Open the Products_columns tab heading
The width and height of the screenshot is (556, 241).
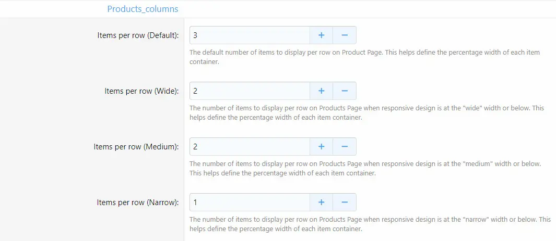pos(143,9)
